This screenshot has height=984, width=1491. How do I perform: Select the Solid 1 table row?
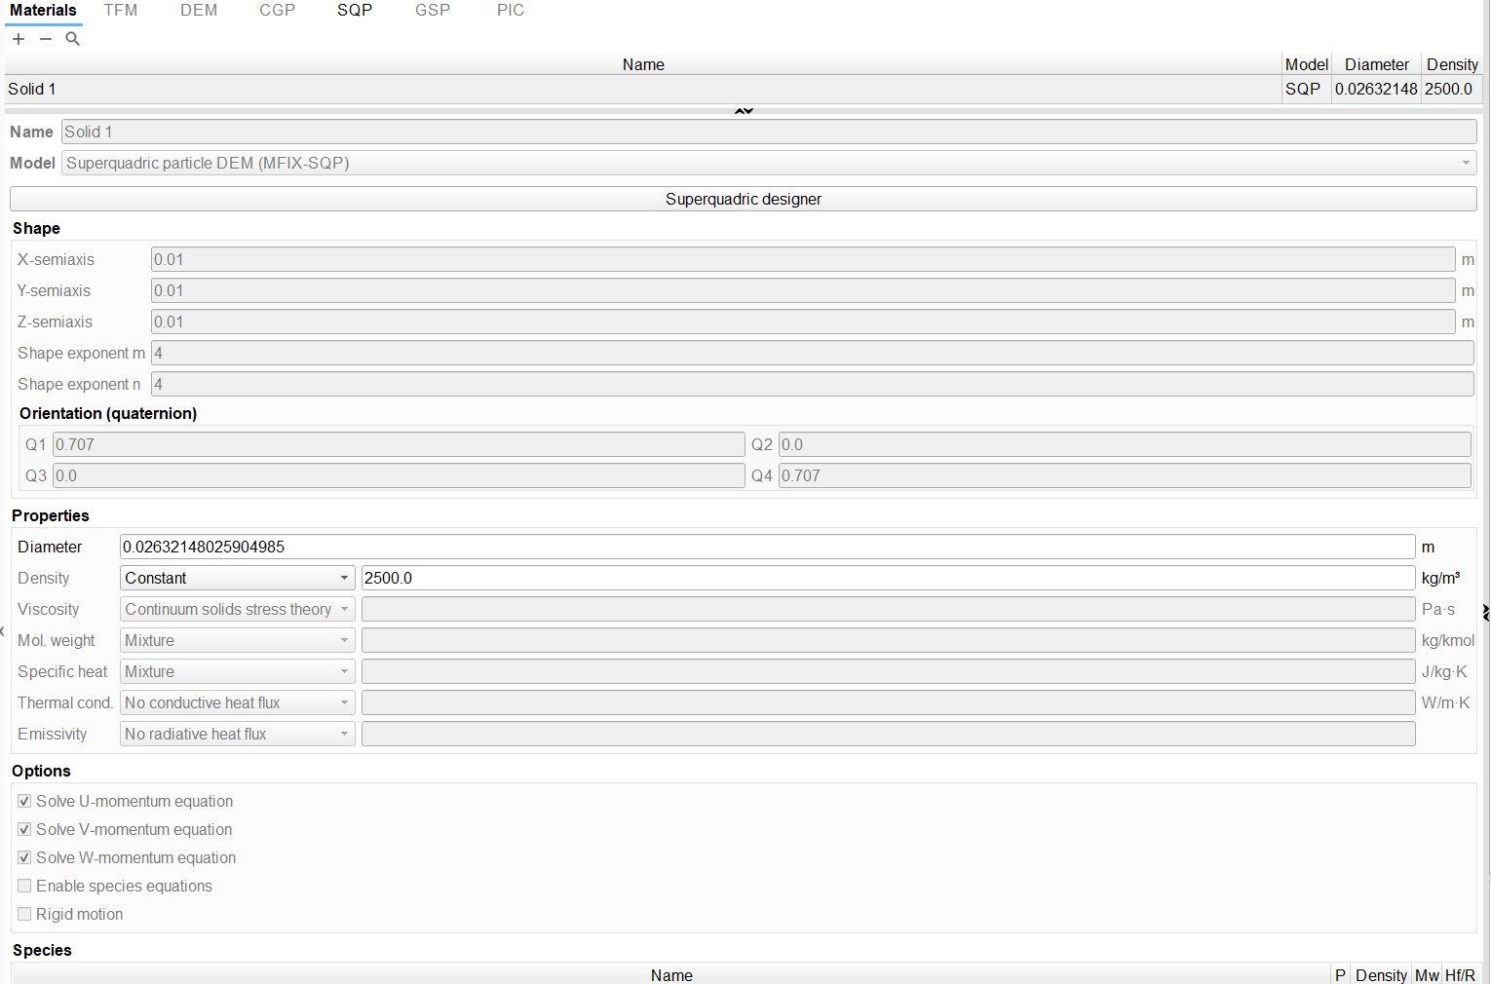coord(643,89)
